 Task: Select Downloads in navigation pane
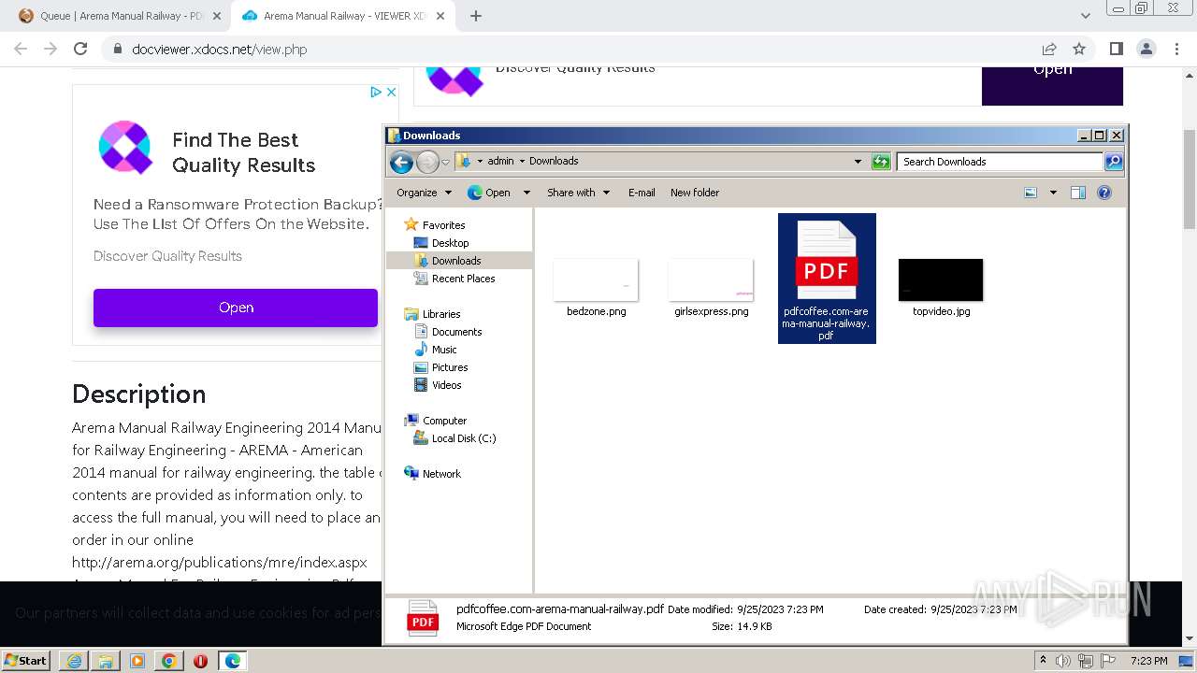coord(456,261)
